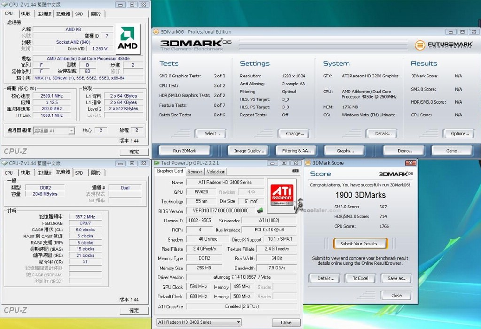Switch to the 快取 tab in the CPU-Z processor window
The width and height of the screenshot is (481, 329).
[x=25, y=14]
